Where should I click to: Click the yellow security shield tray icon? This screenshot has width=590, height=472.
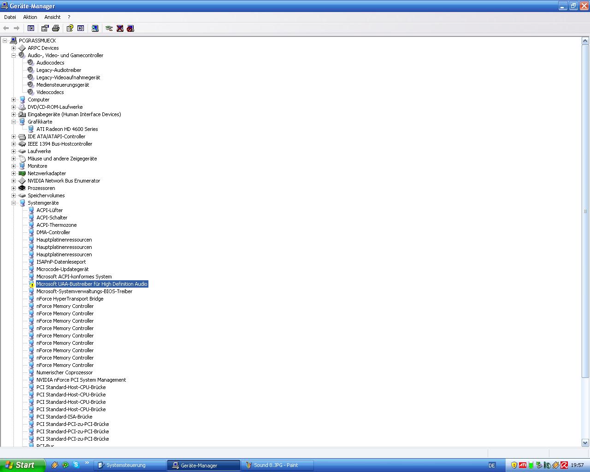[514, 465]
